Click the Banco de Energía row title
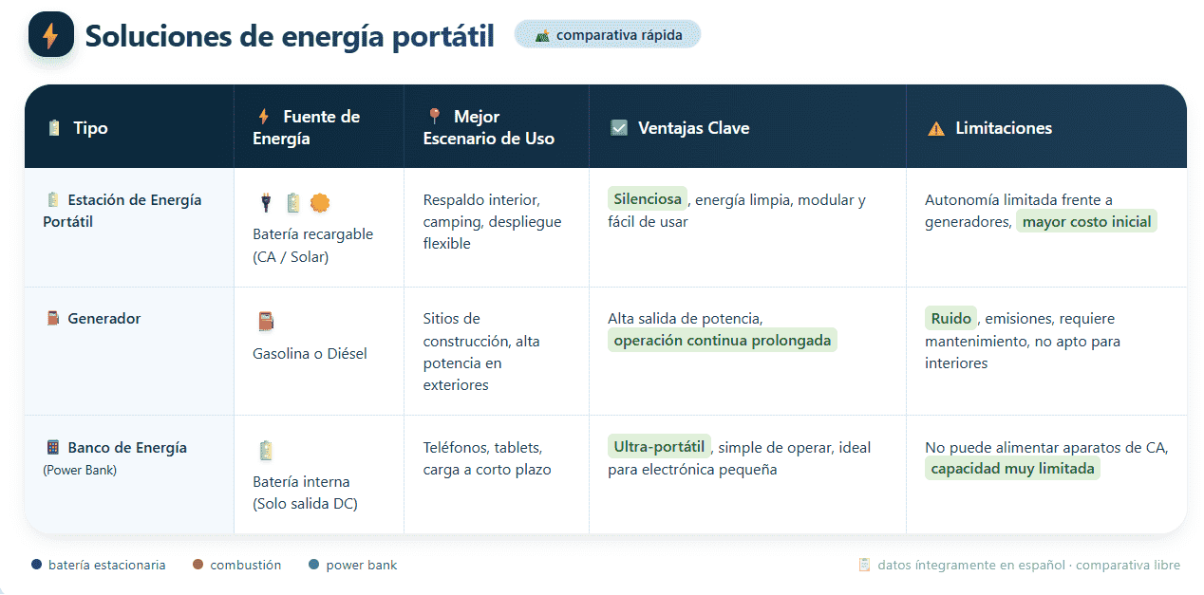Screen dimensions: 1204x595 [x=126, y=448]
